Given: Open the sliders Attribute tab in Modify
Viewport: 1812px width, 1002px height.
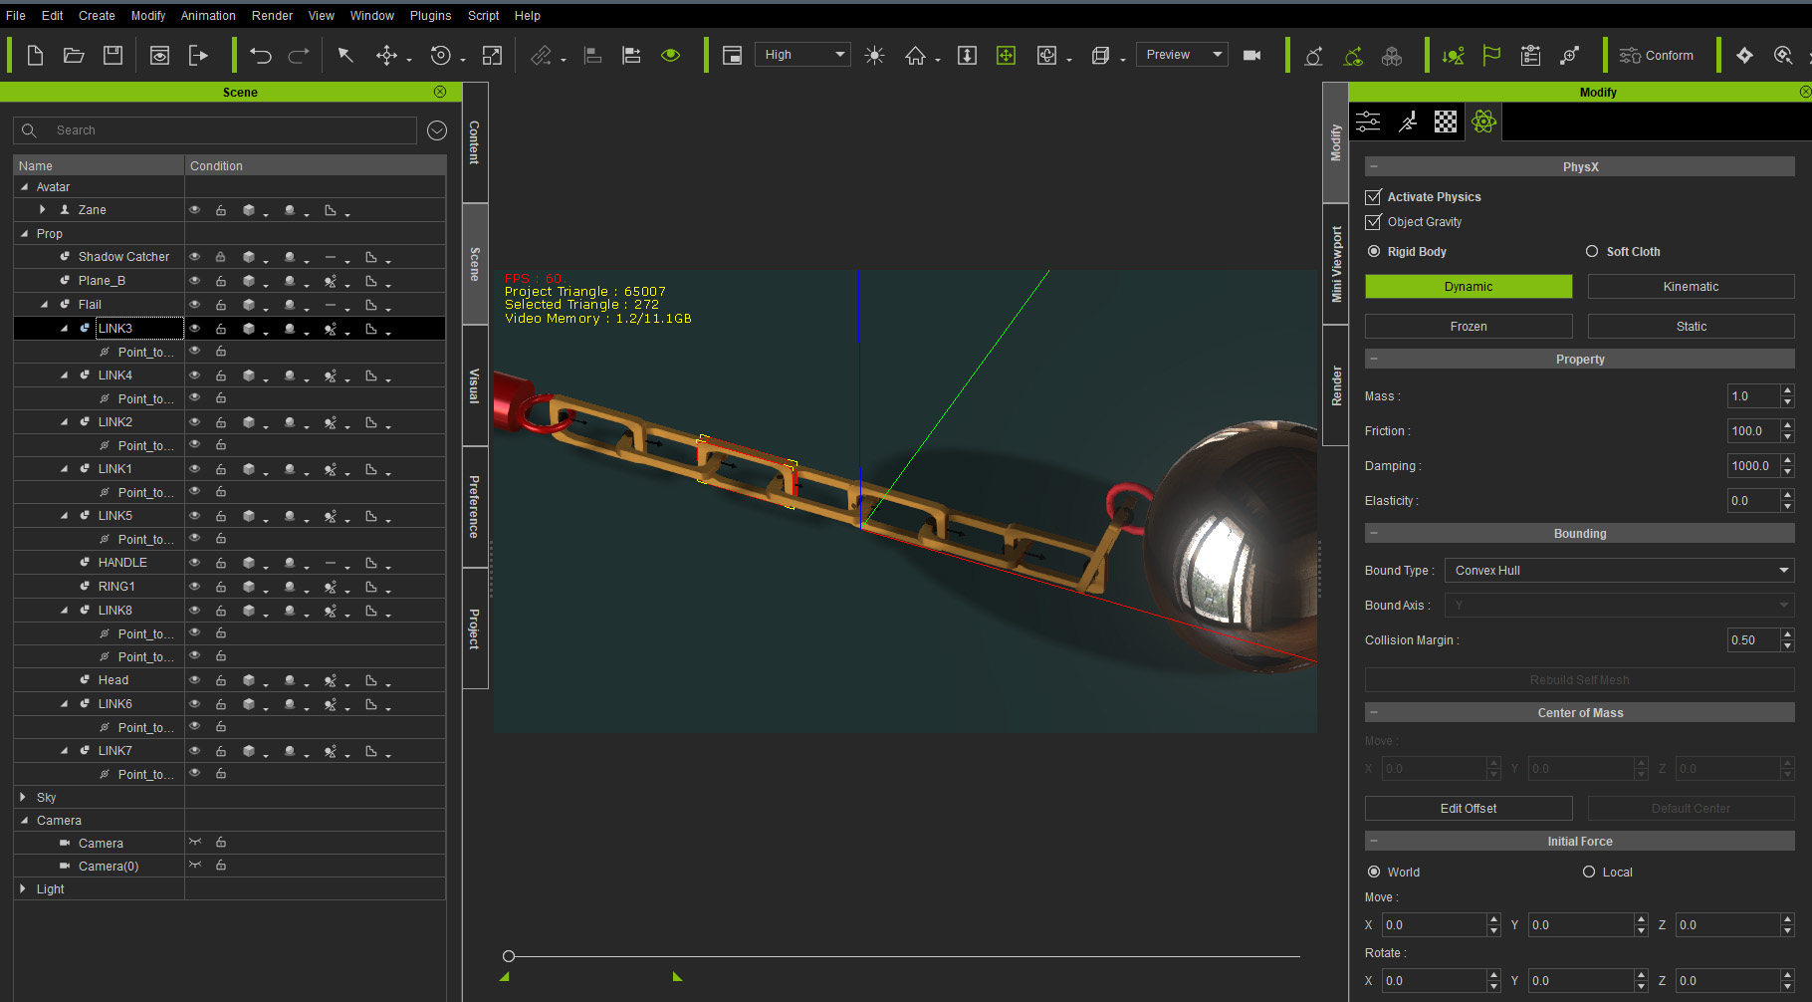Looking at the screenshot, I should point(1368,122).
